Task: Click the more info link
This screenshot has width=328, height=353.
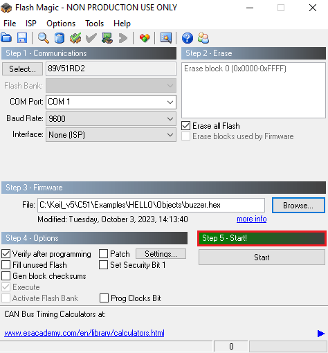Action: click(252, 219)
